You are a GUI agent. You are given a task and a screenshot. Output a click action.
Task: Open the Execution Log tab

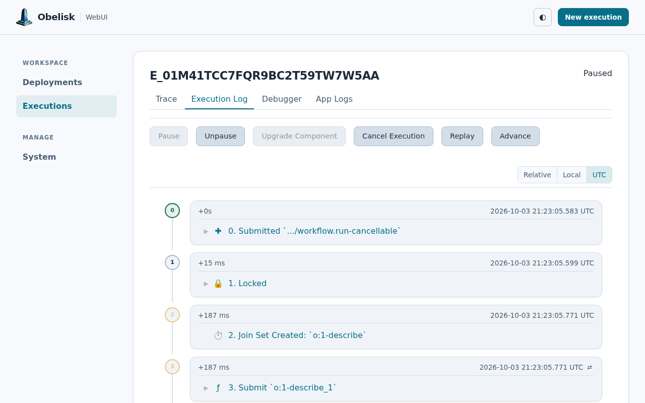pyautogui.click(x=219, y=99)
